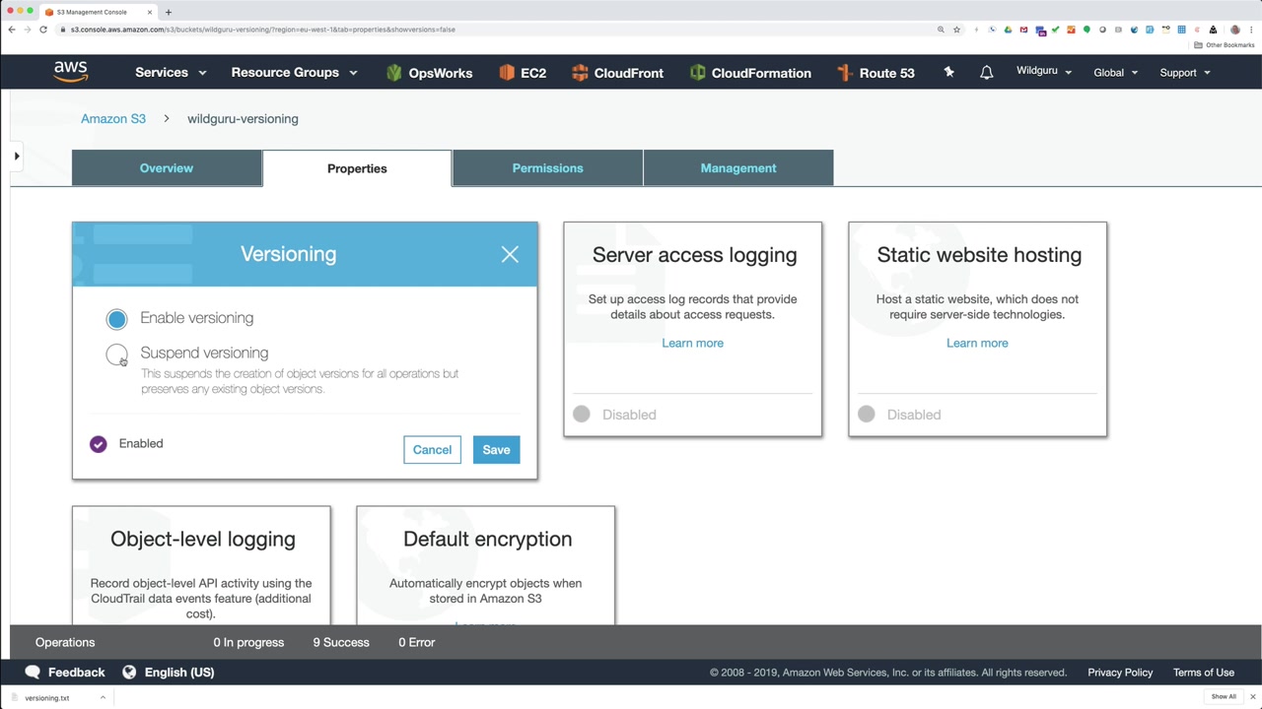Viewport: 1262px width, 709px height.
Task: Switch to the Permissions tab
Action: [547, 168]
